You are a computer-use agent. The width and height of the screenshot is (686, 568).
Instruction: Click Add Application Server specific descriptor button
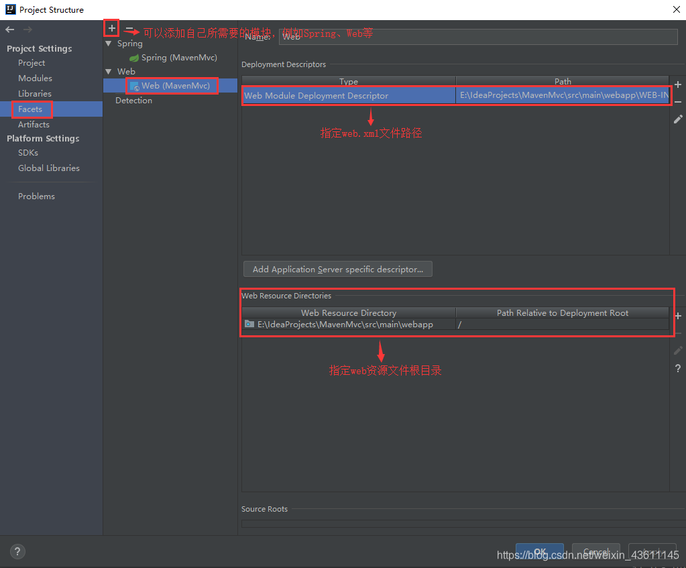click(x=338, y=269)
